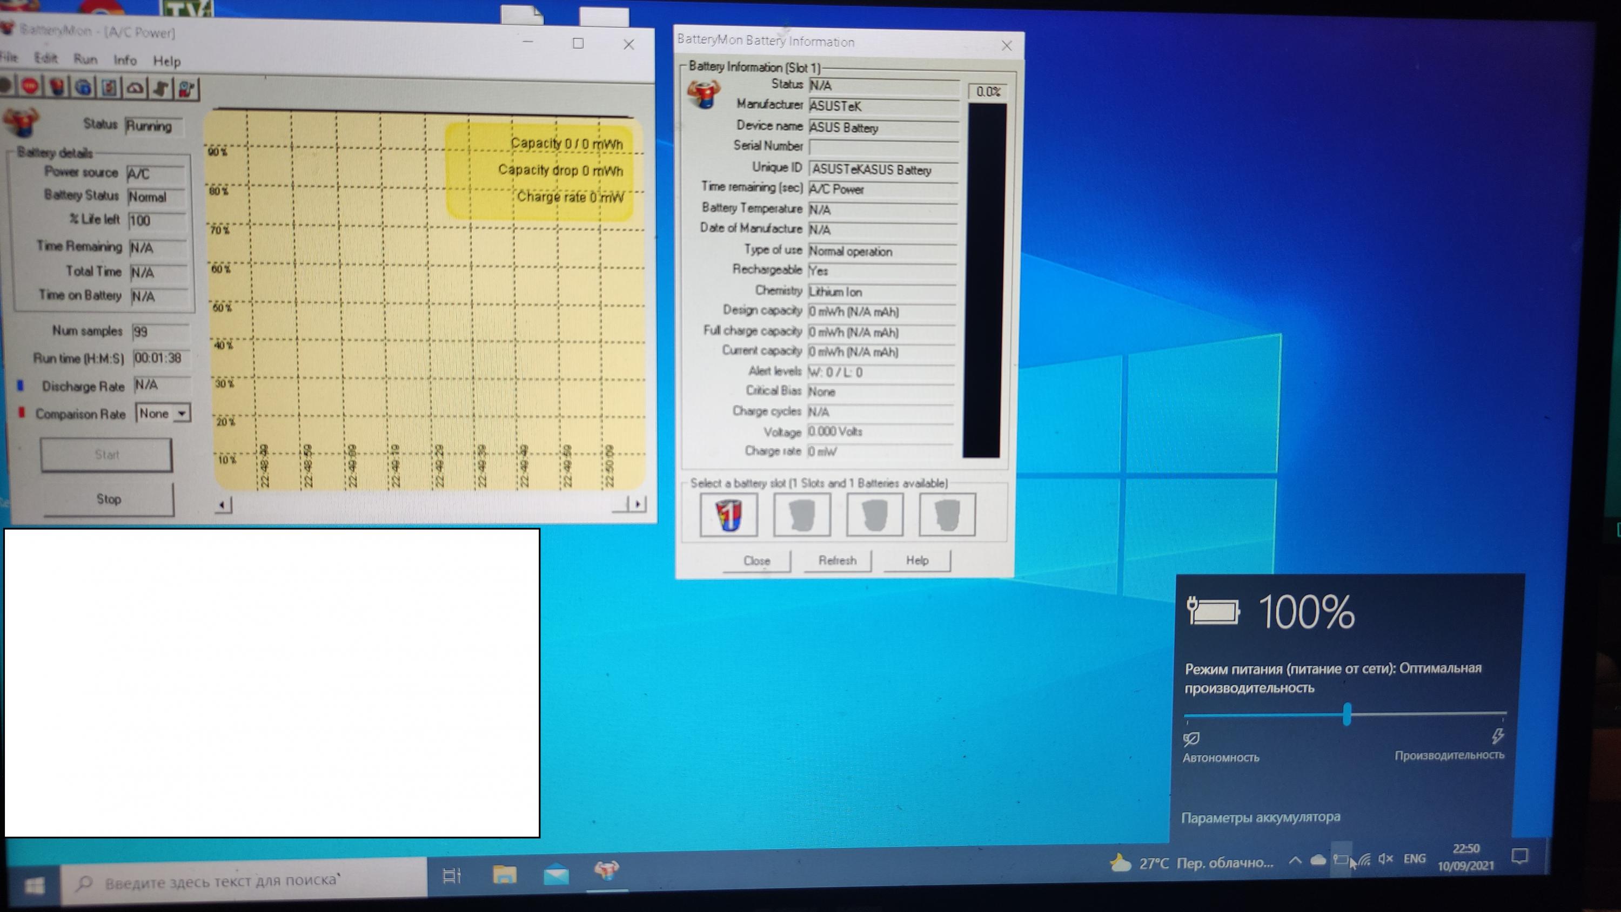Open BatteryMon from the taskbar

click(x=607, y=870)
